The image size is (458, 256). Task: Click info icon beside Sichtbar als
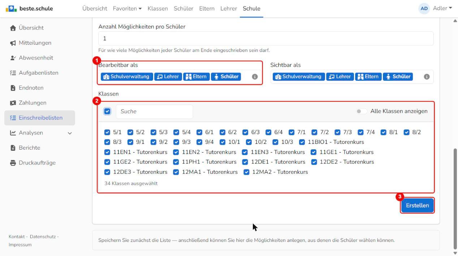coord(427,77)
